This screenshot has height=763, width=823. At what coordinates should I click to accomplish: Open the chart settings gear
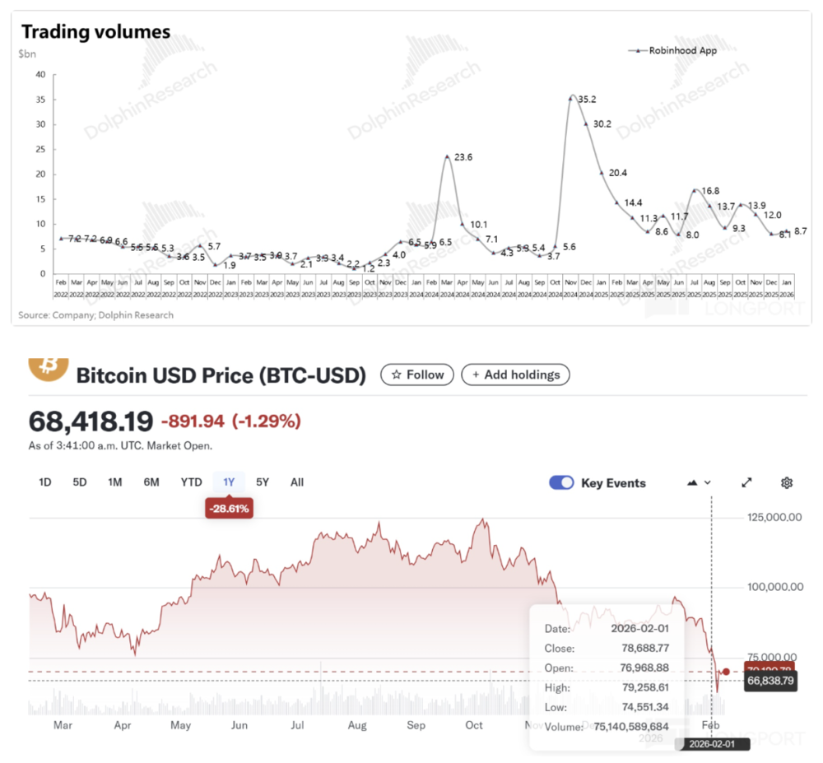(787, 482)
